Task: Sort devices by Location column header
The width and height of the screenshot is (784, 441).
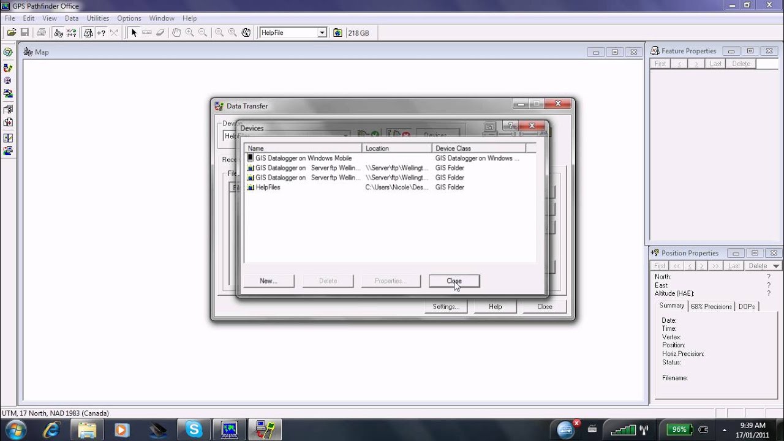Action: coord(397,148)
